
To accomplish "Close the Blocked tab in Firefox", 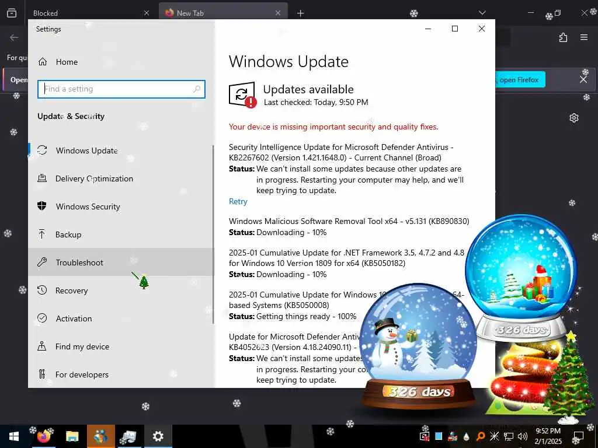I will pos(147,13).
